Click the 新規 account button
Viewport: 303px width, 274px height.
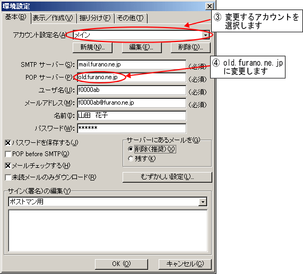[x=92, y=47]
